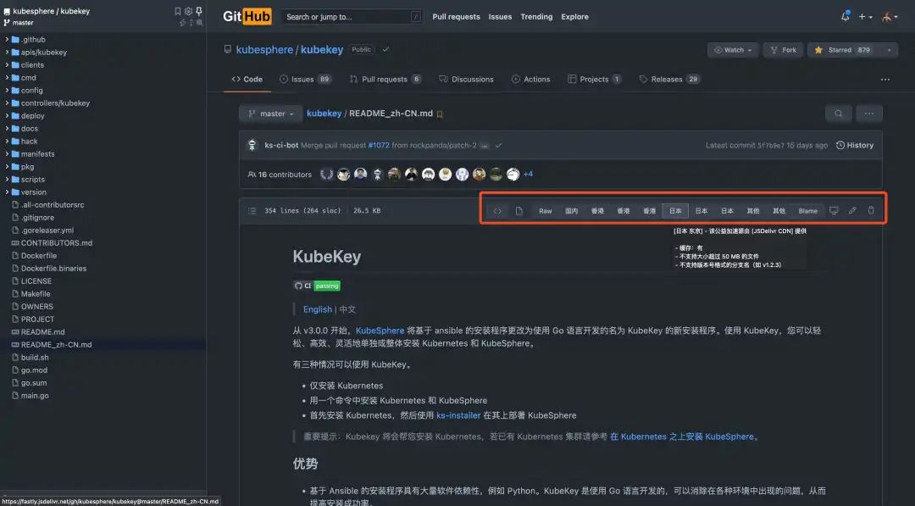This screenshot has height=506, width=915.
Task: Click the file search magnifier button
Action: tap(839, 114)
